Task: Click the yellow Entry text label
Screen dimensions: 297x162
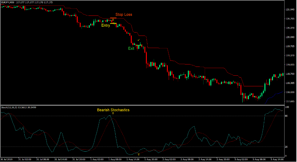Action: (x=105, y=26)
